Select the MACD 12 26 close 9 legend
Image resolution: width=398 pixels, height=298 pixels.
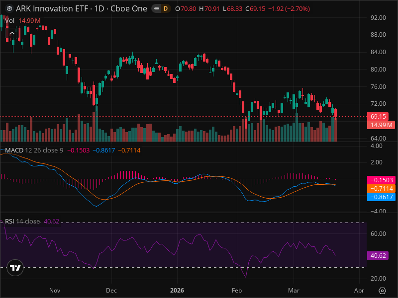[x=34, y=150]
